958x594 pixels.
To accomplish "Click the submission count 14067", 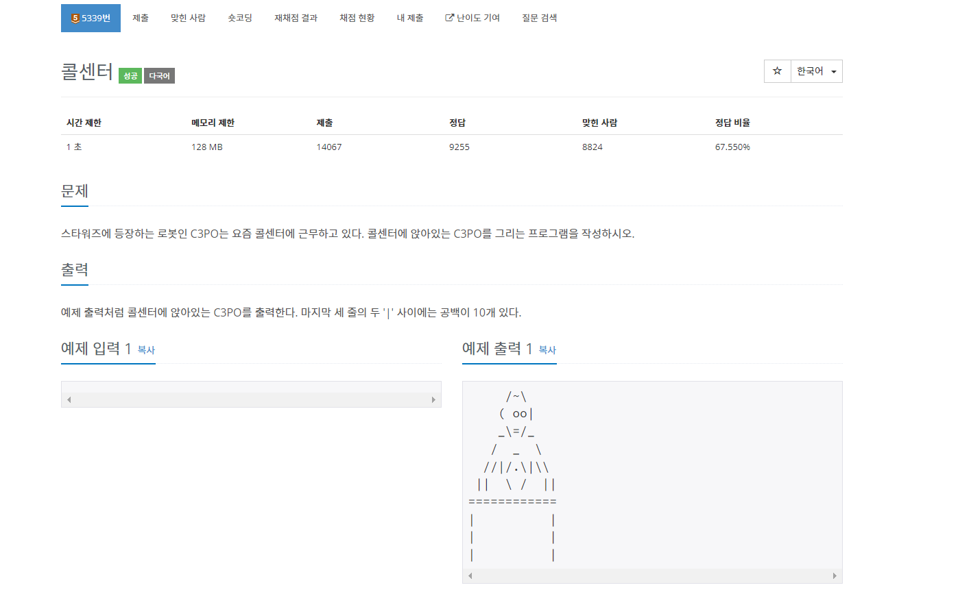I will (x=329, y=147).
